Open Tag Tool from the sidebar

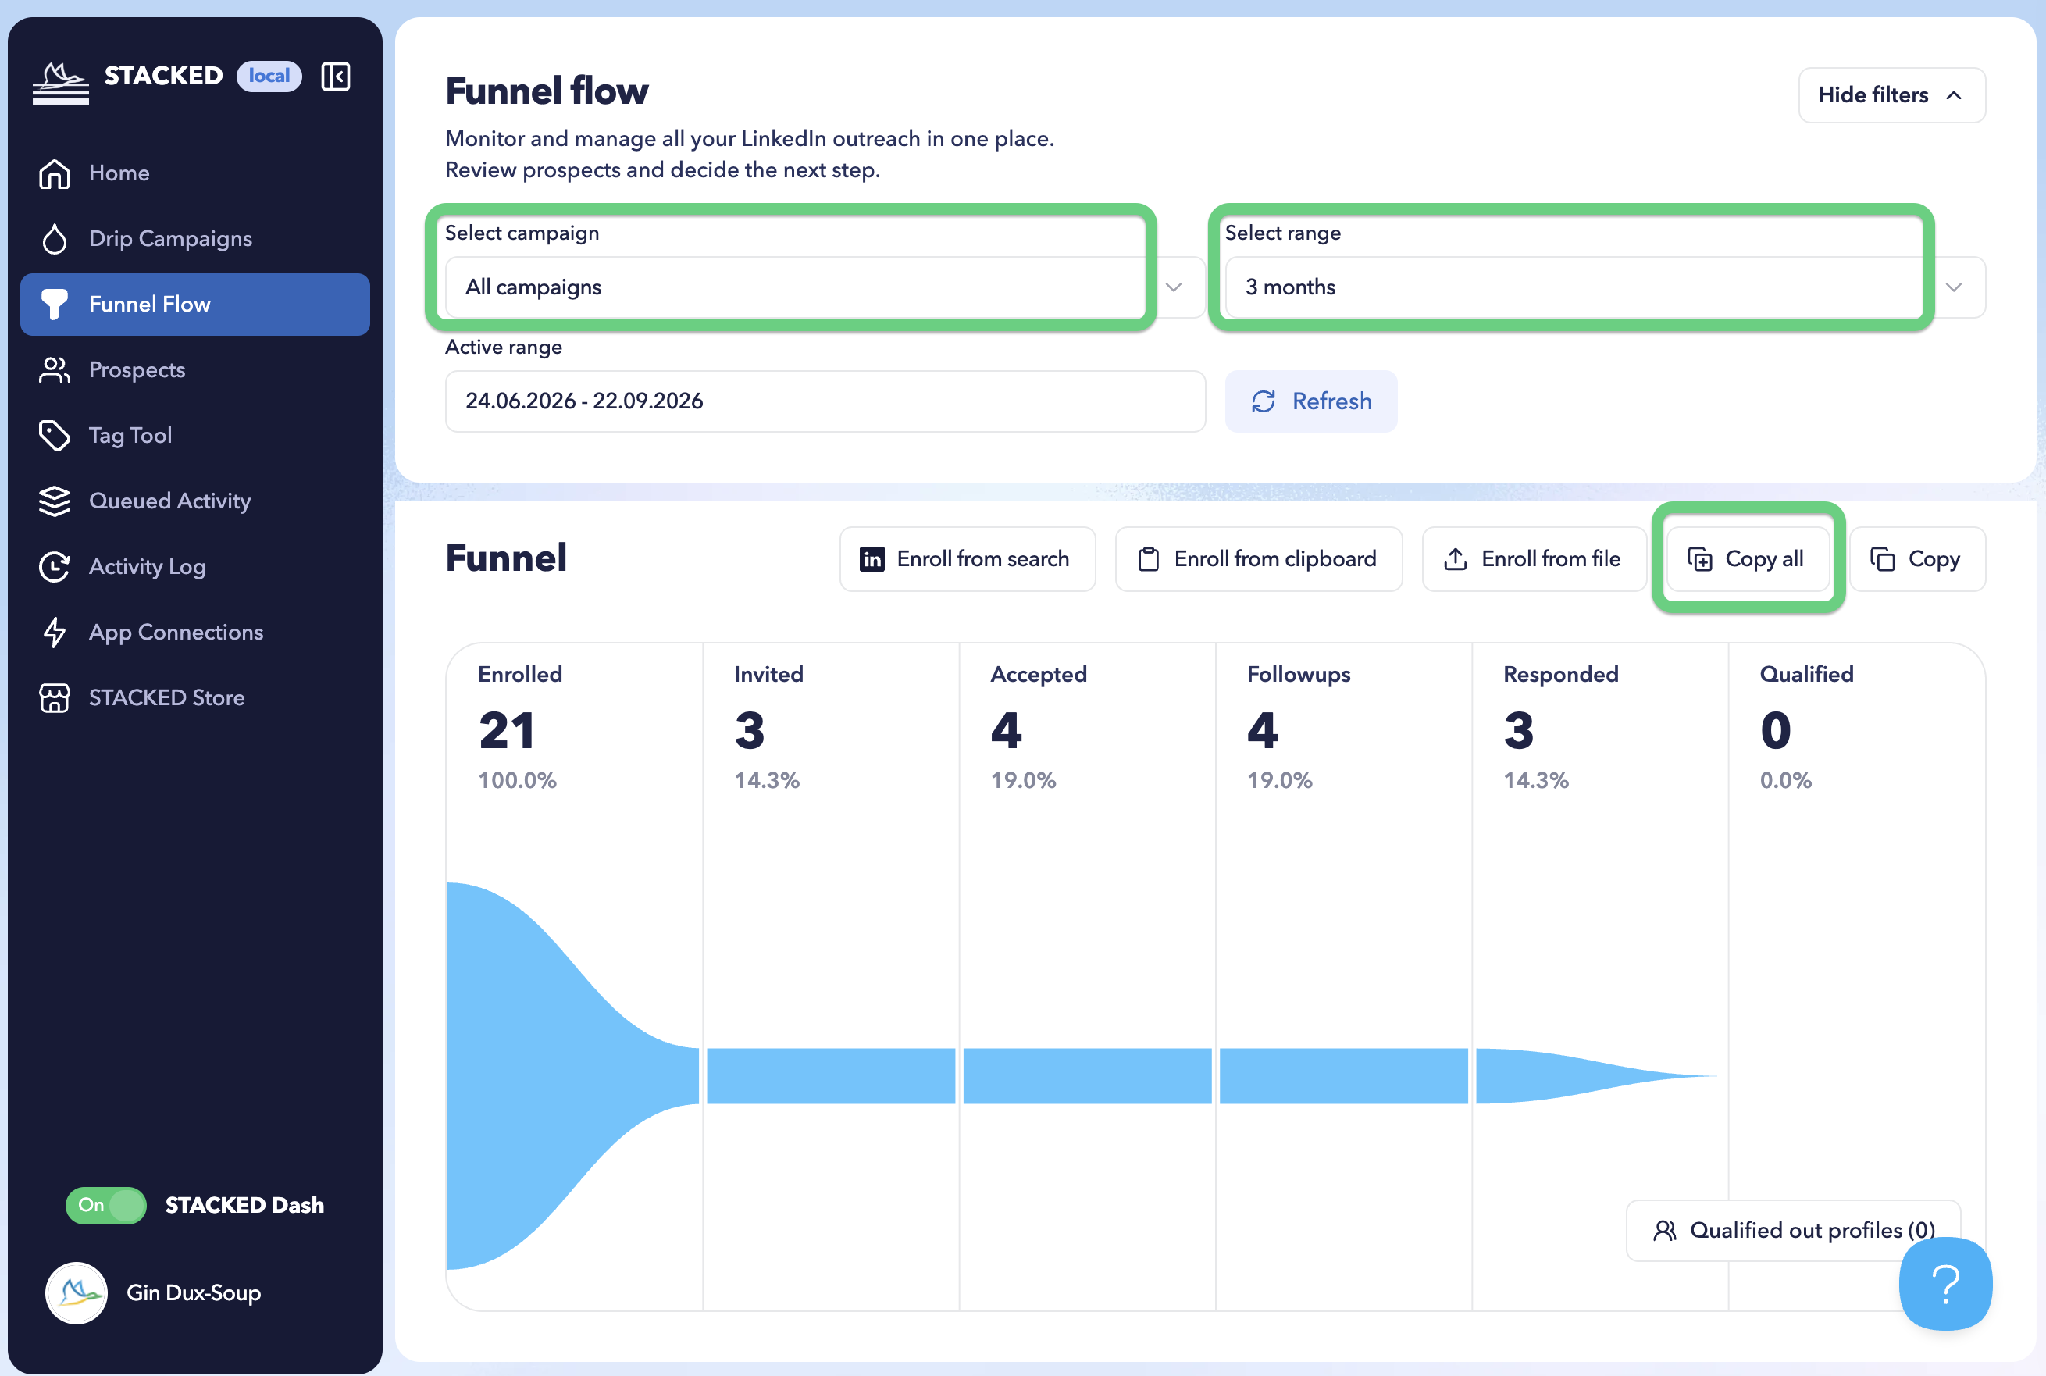pos(194,435)
